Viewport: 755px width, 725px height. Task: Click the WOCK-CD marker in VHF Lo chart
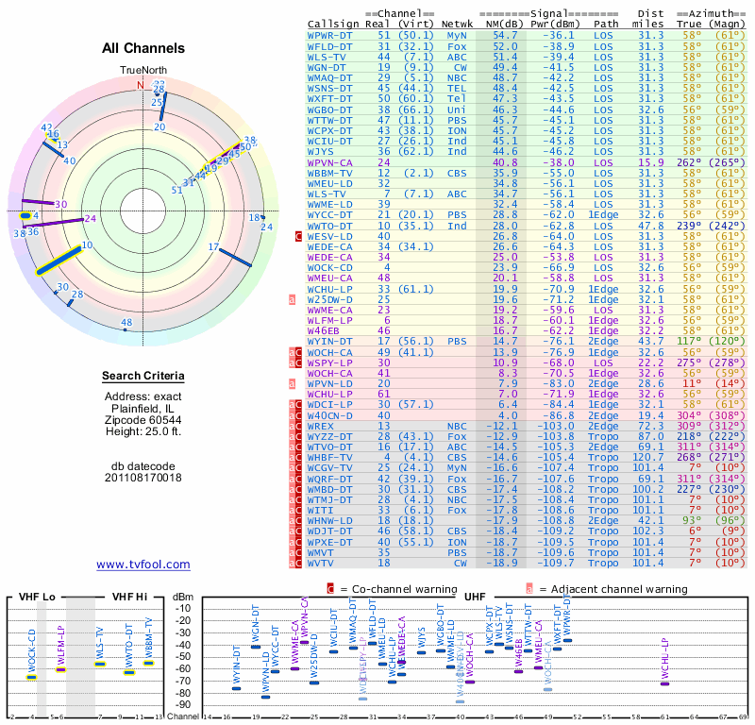[x=32, y=677]
